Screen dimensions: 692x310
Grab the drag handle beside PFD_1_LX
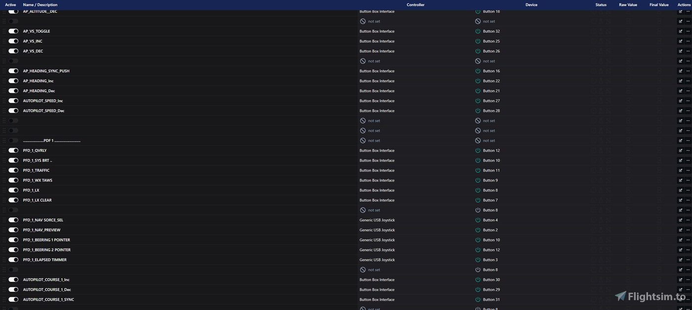click(x=4, y=191)
